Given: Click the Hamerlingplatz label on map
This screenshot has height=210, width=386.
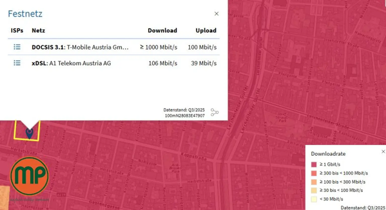Looking at the screenshot, I should 368,37.
